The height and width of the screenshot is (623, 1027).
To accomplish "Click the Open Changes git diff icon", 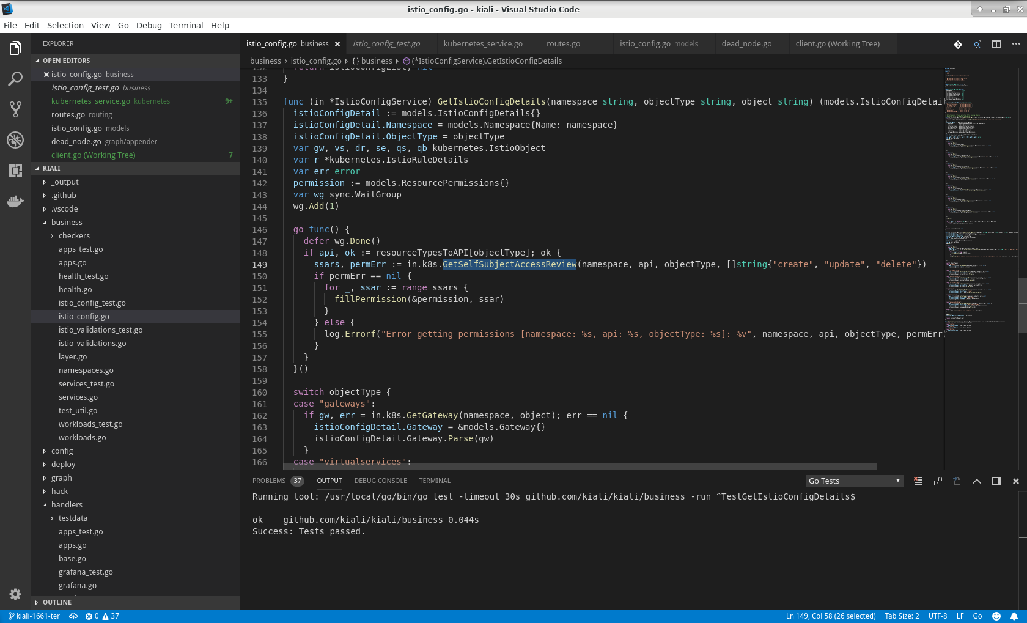I will pos(957,44).
